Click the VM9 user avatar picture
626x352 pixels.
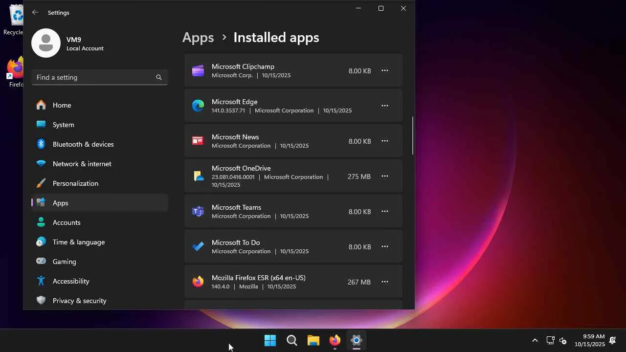46,43
